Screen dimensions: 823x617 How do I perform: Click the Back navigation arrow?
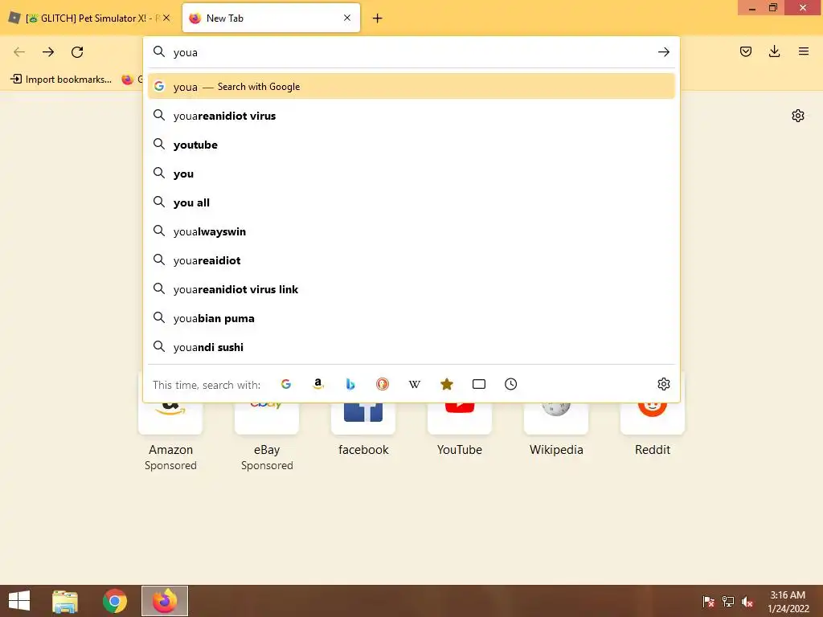19,52
